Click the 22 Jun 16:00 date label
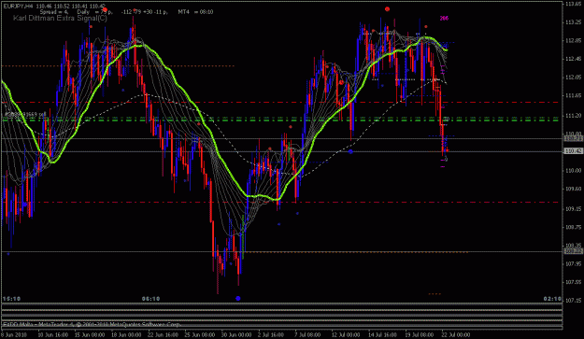The height and width of the screenshot is (339, 584). (164, 335)
